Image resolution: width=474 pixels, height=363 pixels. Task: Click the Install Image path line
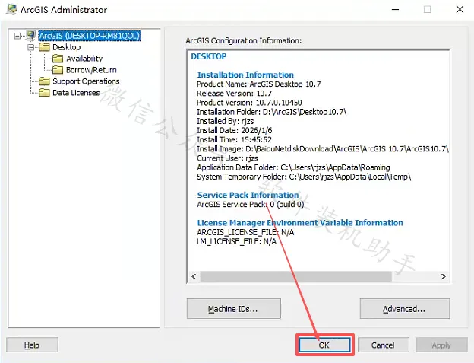coord(323,149)
